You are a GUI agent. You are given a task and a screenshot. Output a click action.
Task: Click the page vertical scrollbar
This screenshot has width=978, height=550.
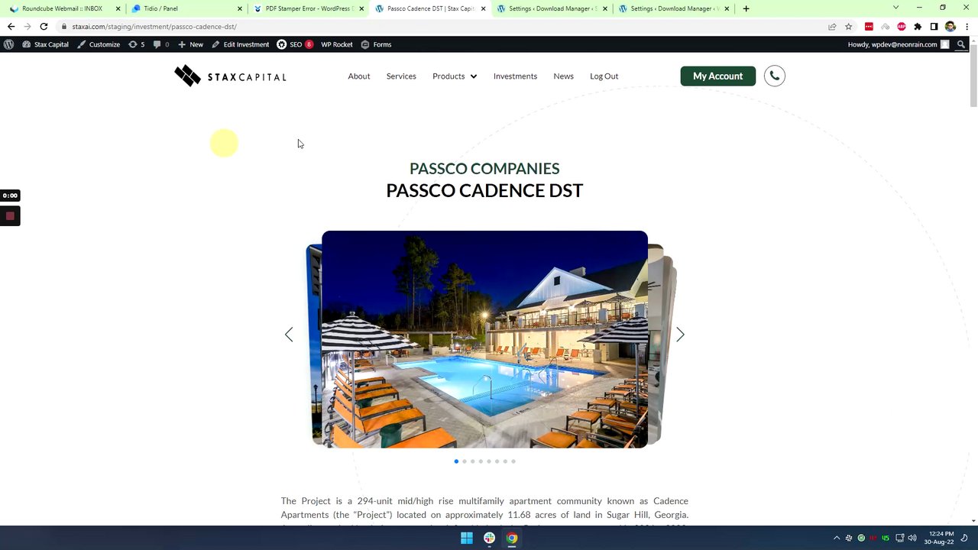coord(973,76)
